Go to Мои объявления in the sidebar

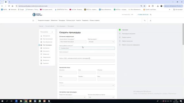point(47,42)
